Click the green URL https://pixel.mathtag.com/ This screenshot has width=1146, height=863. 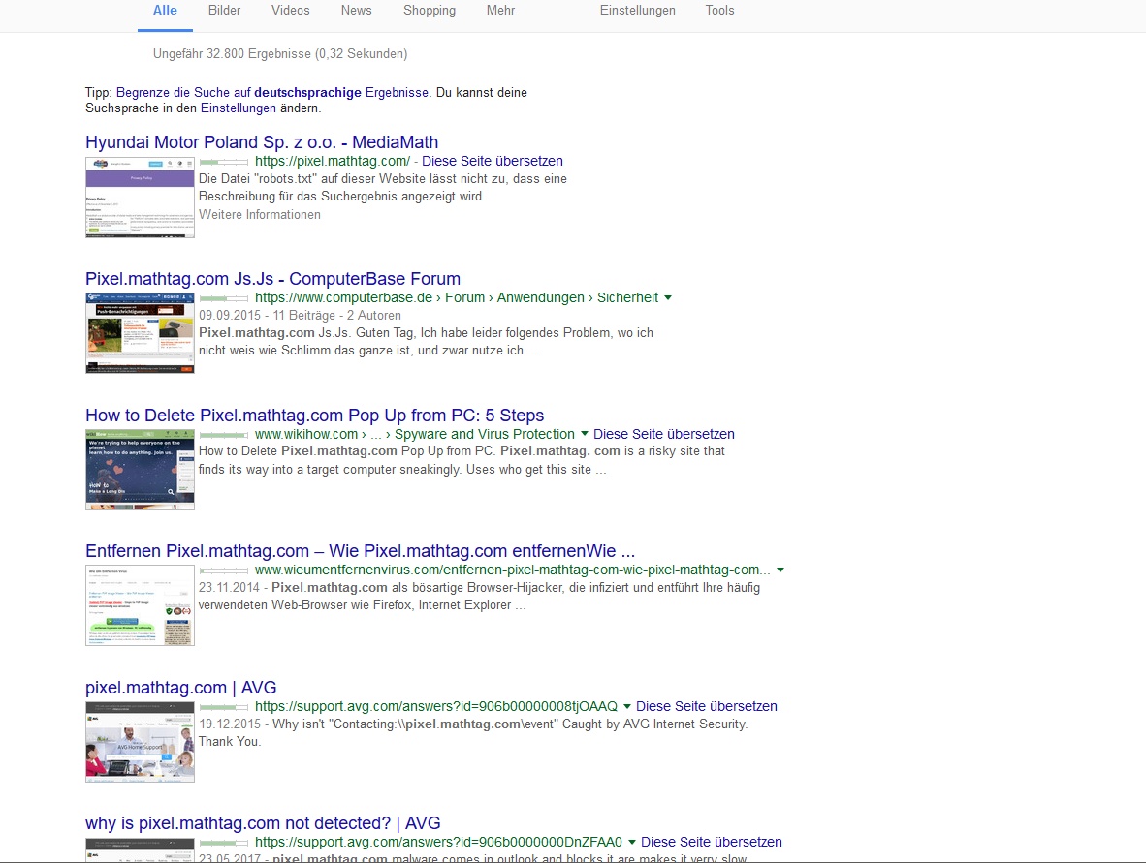tap(333, 162)
